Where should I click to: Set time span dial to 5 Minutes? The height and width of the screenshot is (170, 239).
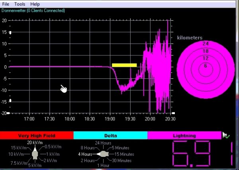[x=120, y=148]
